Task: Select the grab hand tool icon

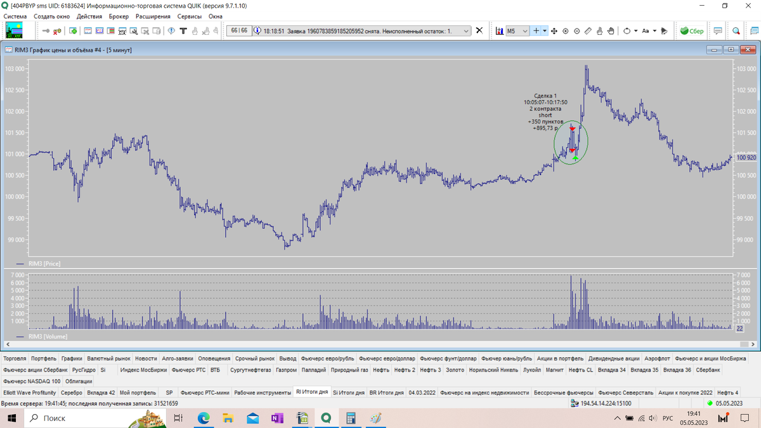Action: tap(611, 30)
